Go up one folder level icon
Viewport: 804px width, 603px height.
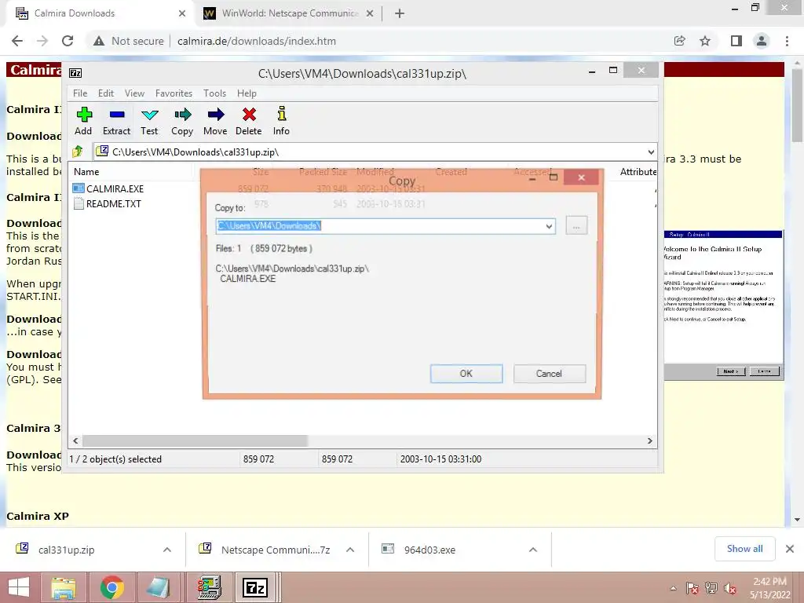tap(78, 152)
